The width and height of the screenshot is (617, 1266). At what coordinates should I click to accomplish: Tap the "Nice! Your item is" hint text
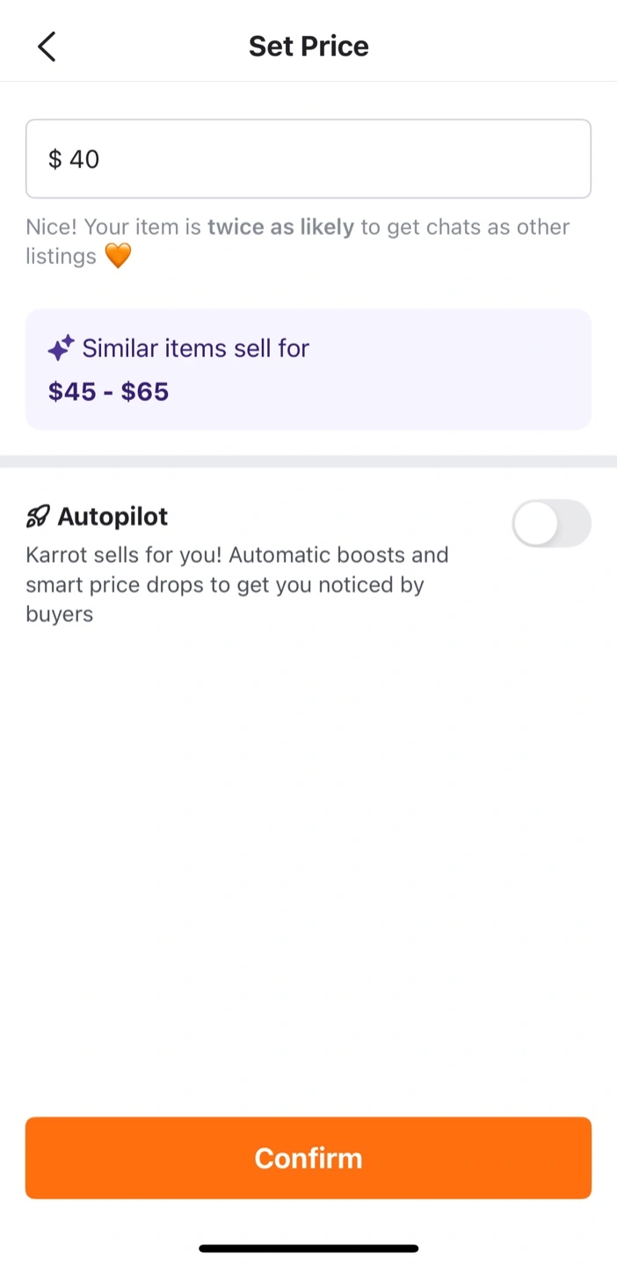click(x=114, y=227)
